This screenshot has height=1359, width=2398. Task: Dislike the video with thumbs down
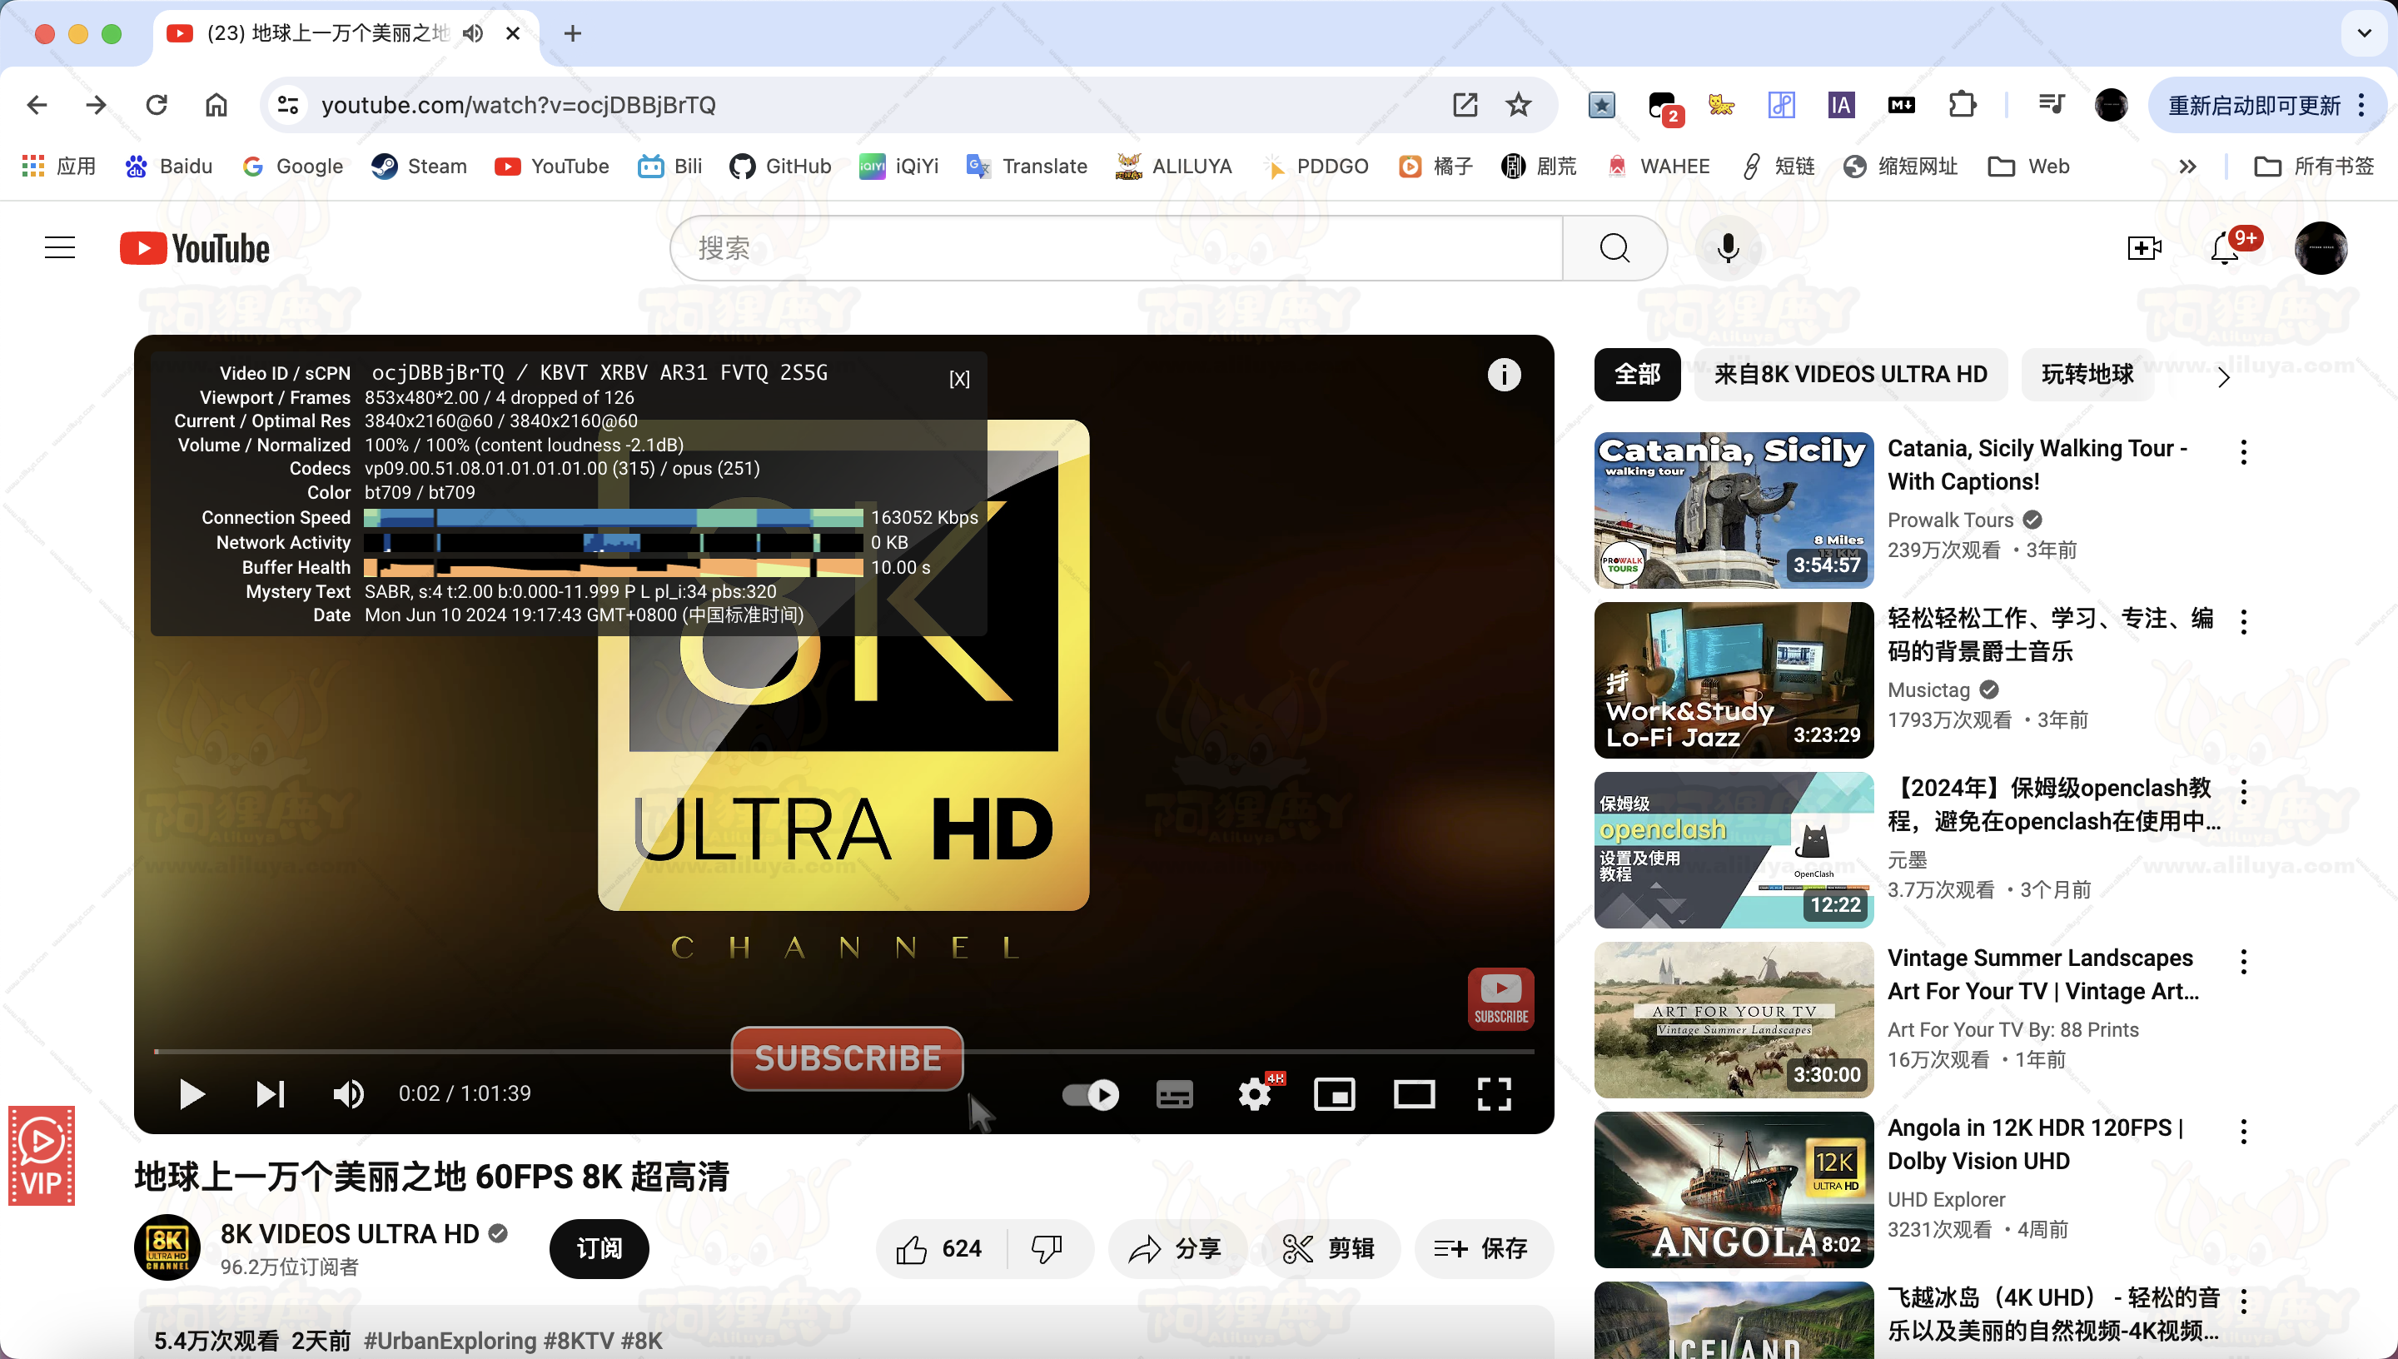point(1047,1249)
